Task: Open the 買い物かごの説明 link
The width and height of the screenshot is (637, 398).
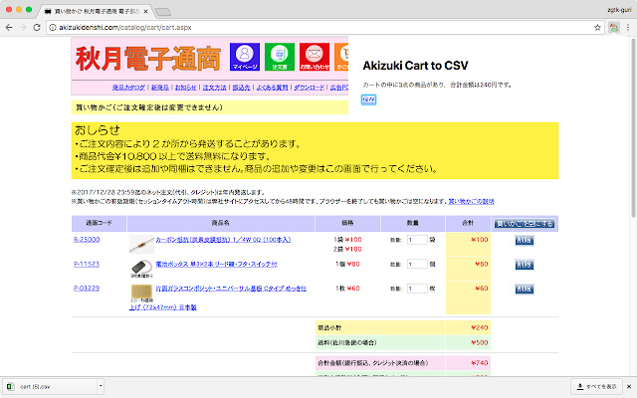Action: click(x=471, y=201)
